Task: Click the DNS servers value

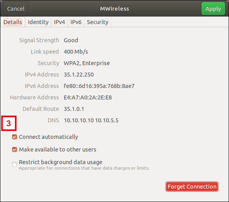Action: 91,120
